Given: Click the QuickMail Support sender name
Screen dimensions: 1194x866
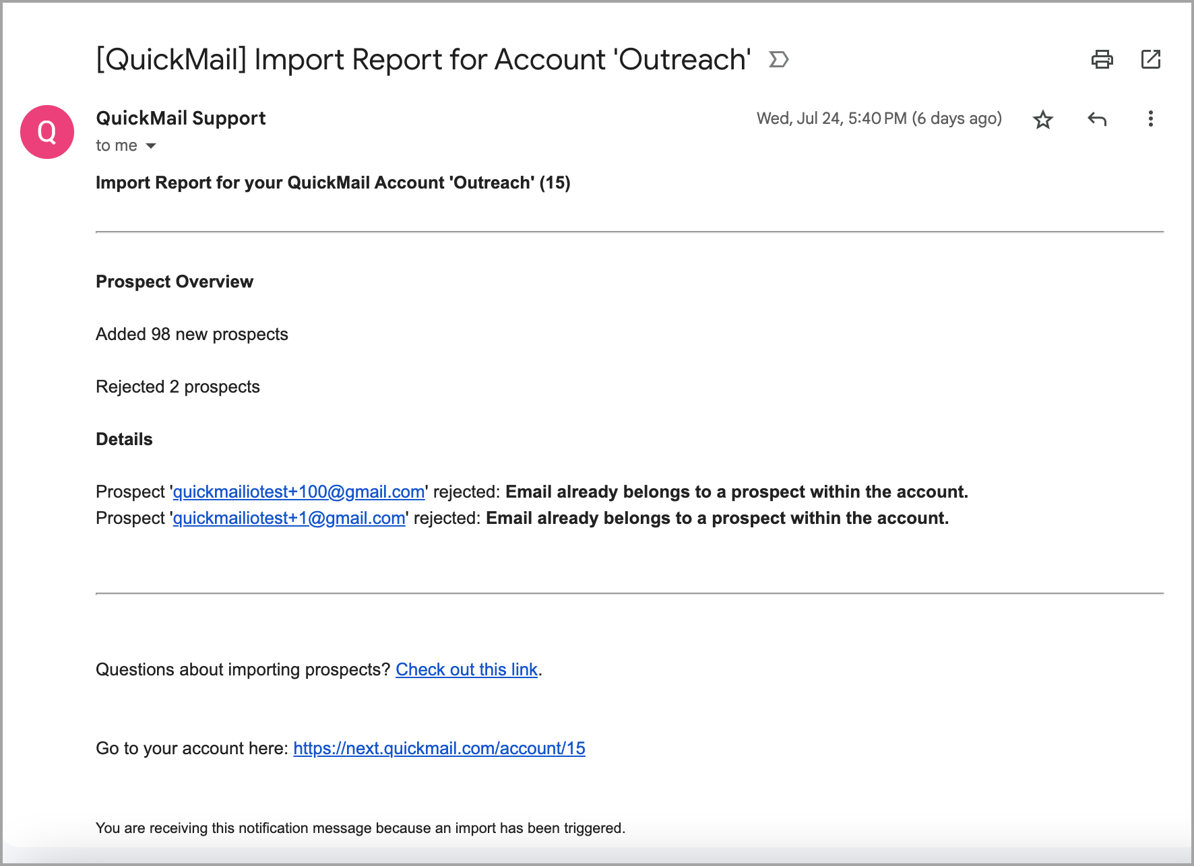Looking at the screenshot, I should point(181,119).
